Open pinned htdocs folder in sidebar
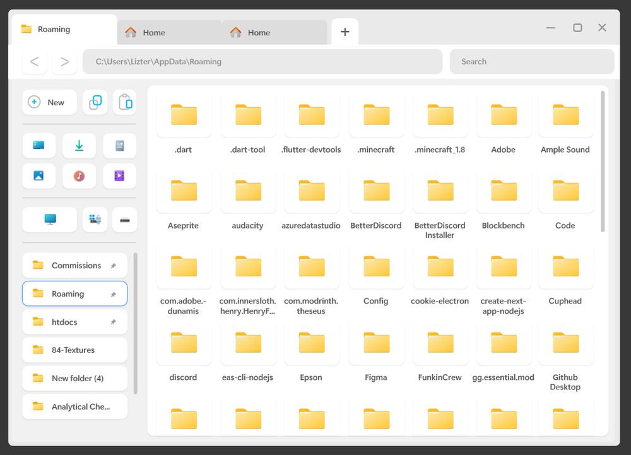 point(75,322)
